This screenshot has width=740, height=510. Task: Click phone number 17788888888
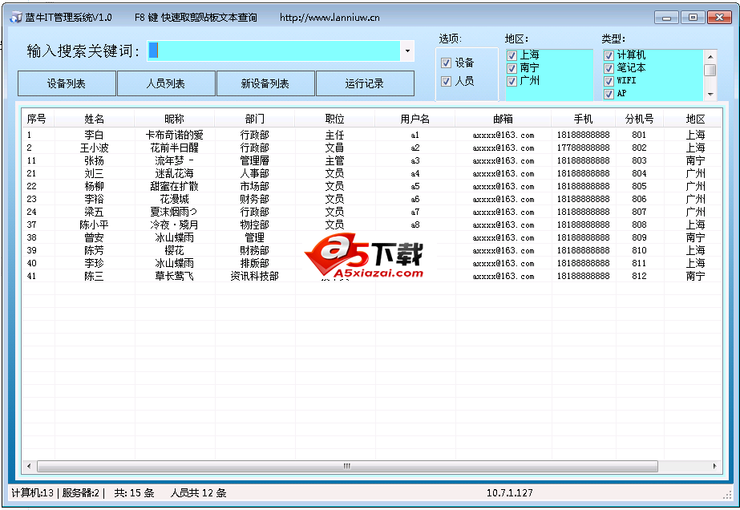584,148
